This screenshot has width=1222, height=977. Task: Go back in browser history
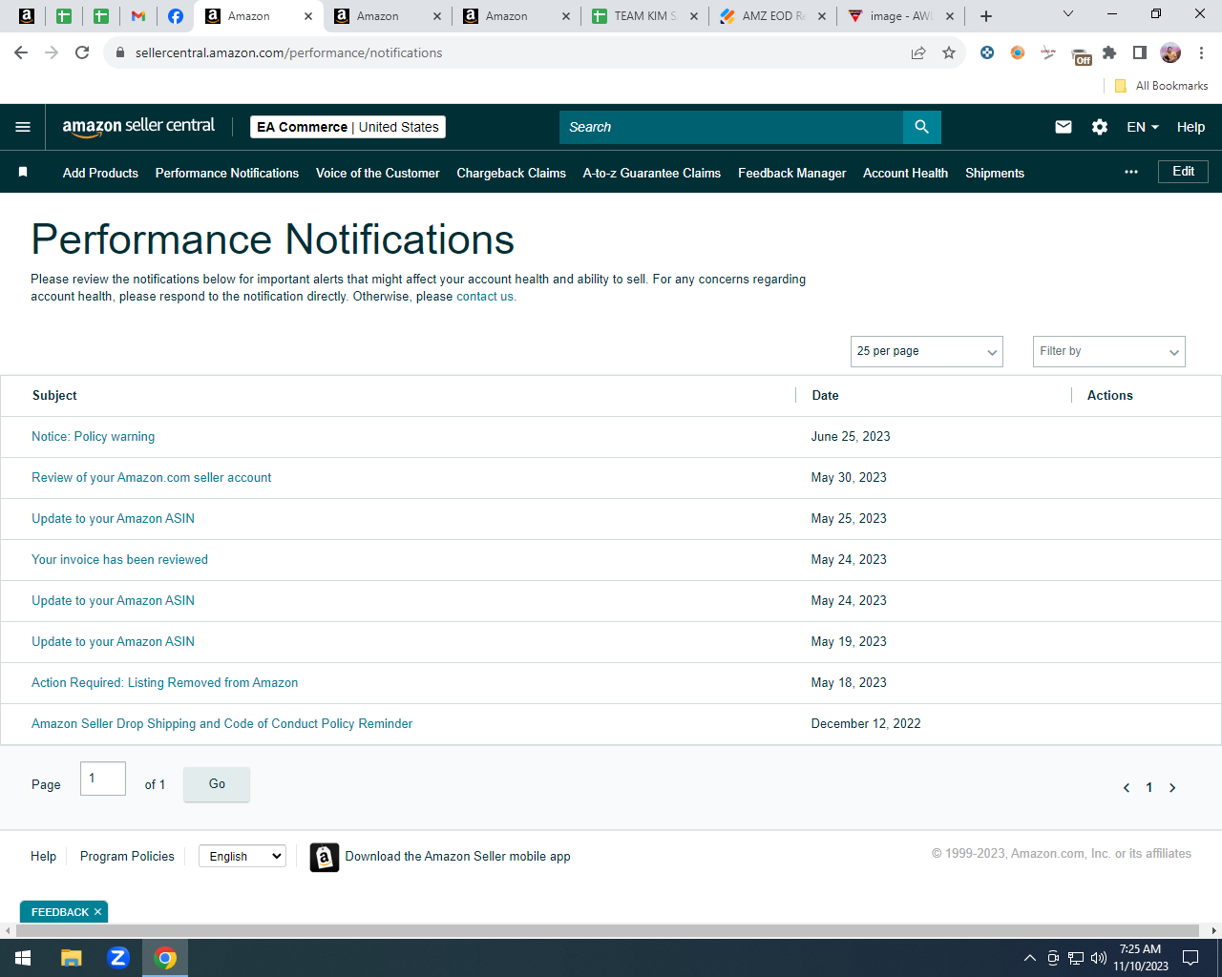21,52
